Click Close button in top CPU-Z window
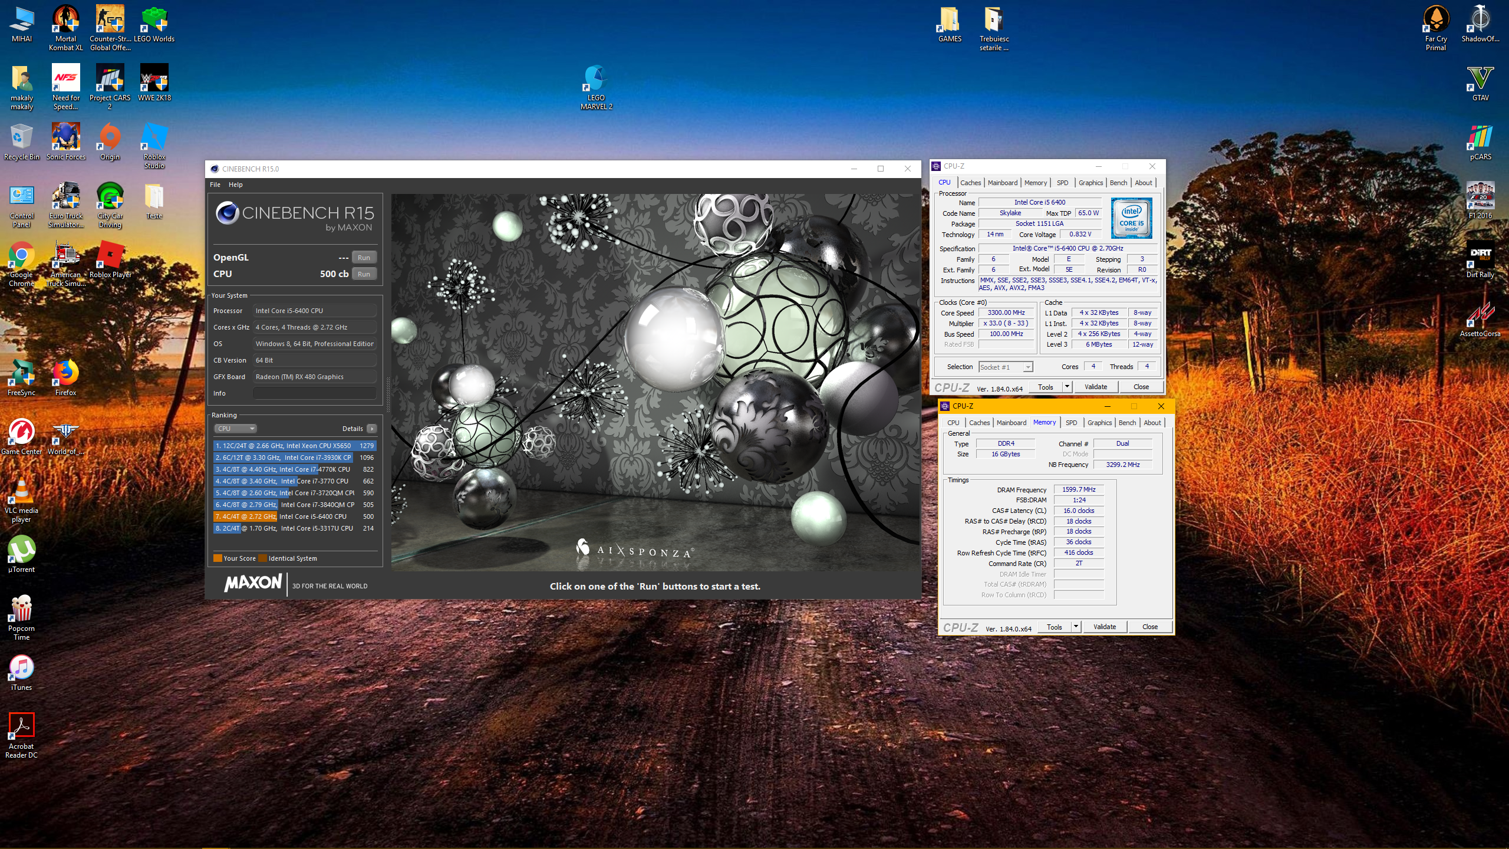This screenshot has width=1509, height=849. [x=1141, y=387]
